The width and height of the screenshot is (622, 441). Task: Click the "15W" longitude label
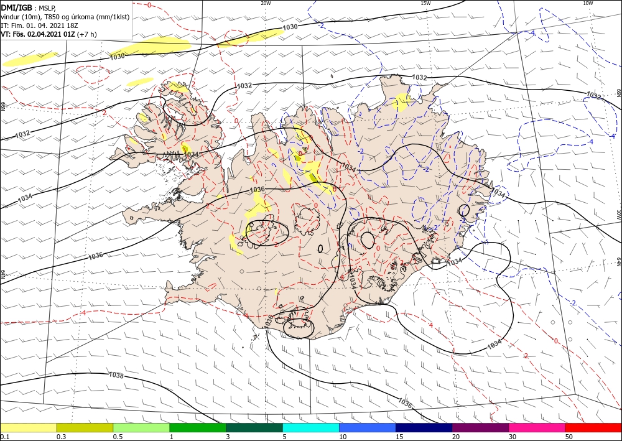coord(425,3)
